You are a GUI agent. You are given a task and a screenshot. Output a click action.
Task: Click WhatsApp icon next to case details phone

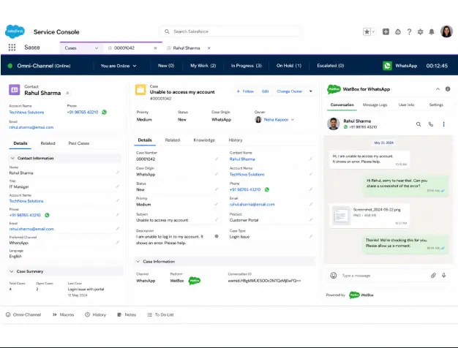pyautogui.click(x=267, y=189)
